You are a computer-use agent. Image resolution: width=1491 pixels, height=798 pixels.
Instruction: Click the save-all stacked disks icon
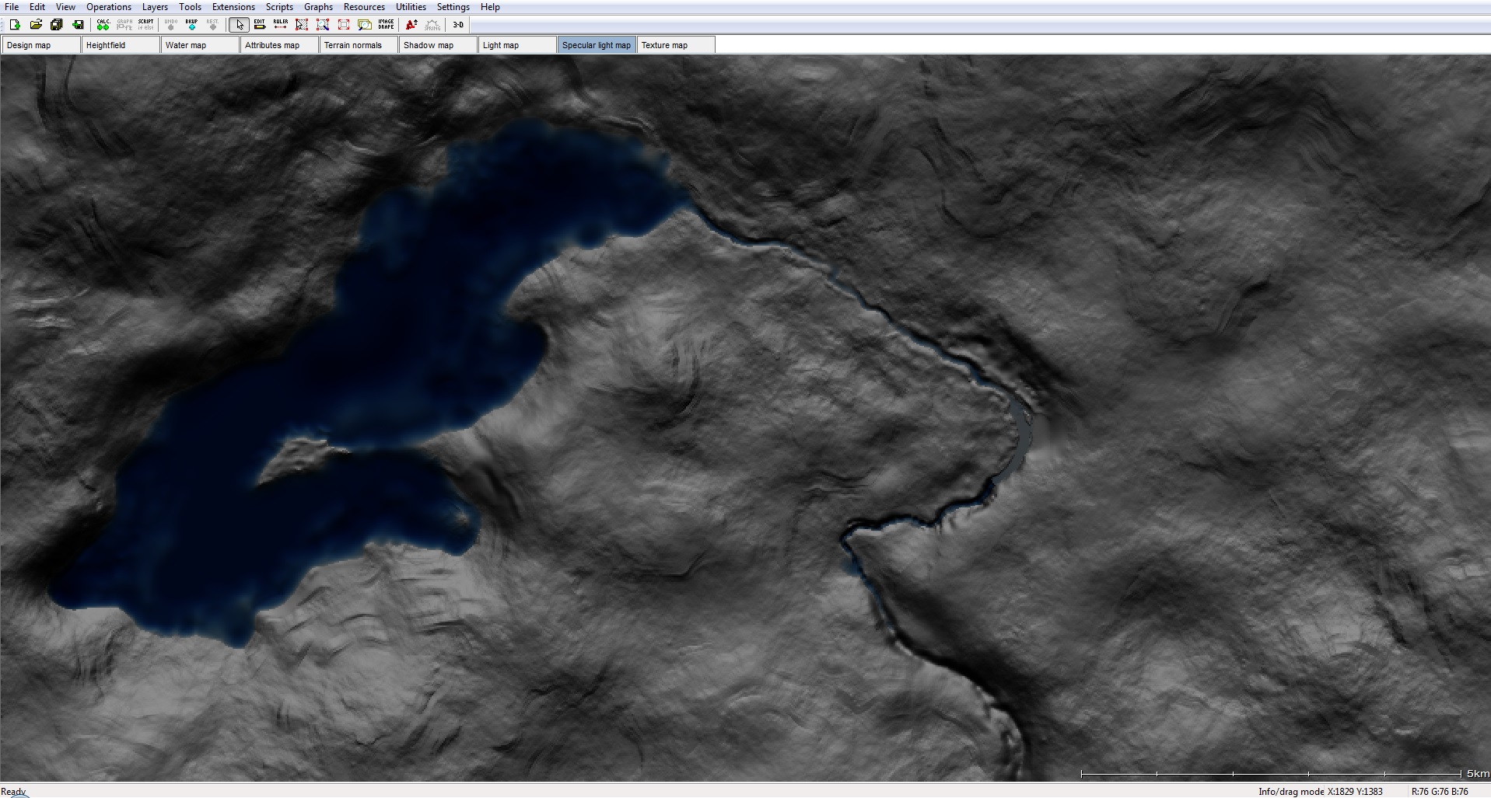[x=57, y=25]
